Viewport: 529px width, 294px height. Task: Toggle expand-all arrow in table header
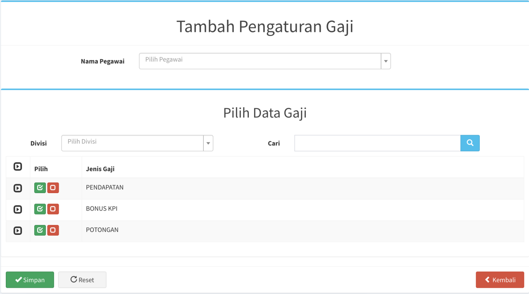18,167
